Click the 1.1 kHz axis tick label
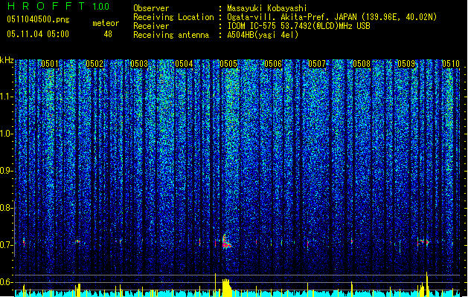The image size is (468, 297). [x=6, y=97]
